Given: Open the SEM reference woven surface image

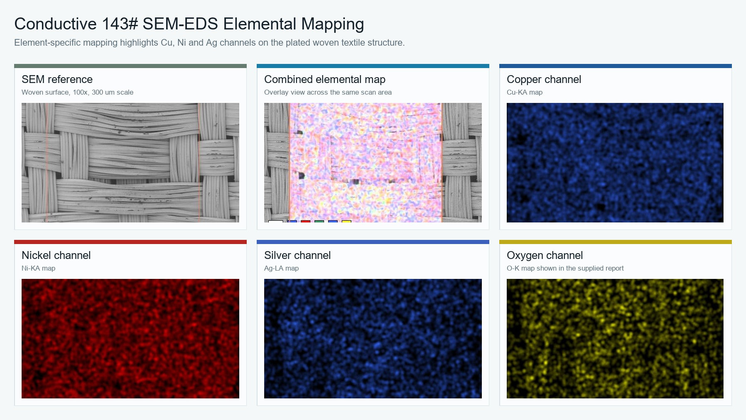Looking at the screenshot, I should pyautogui.click(x=130, y=163).
